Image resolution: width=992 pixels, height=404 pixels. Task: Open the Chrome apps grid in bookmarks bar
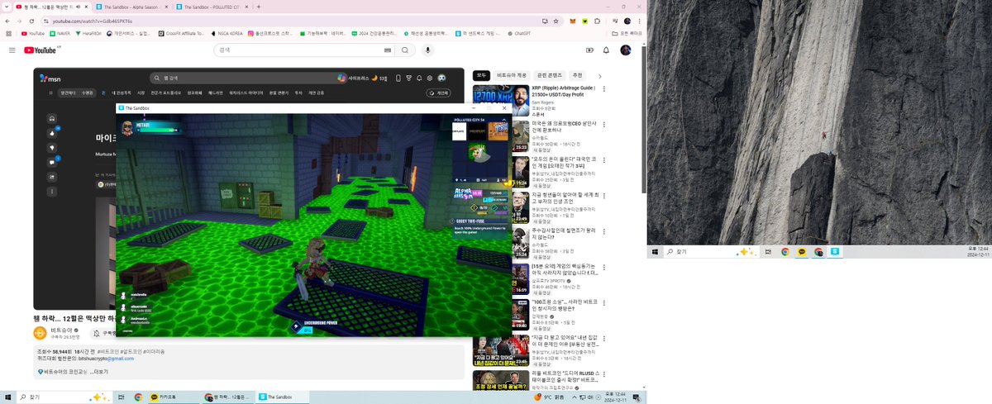[x=8, y=34]
